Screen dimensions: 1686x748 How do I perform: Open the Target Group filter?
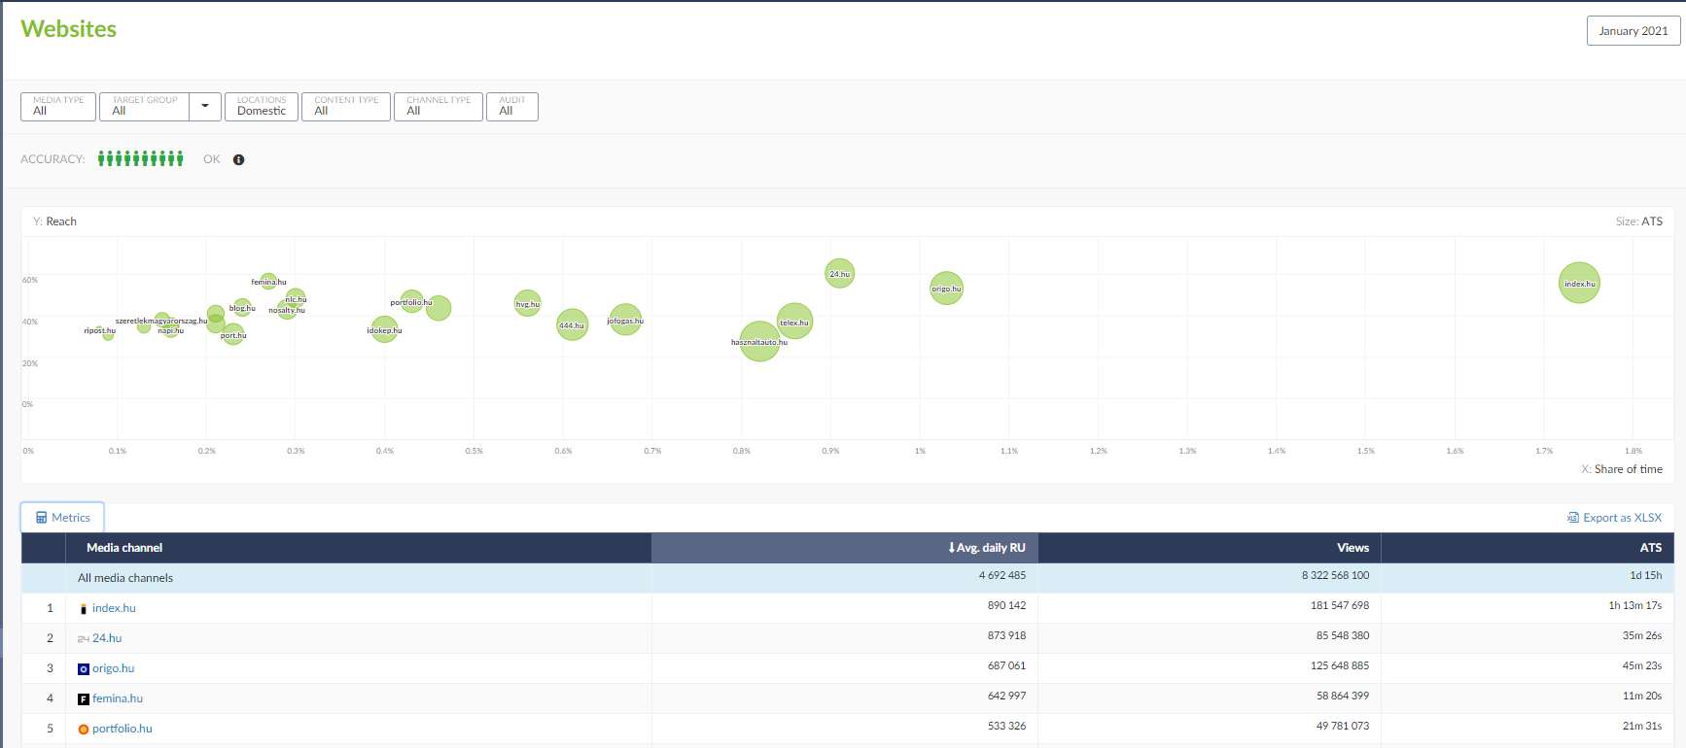click(x=144, y=106)
